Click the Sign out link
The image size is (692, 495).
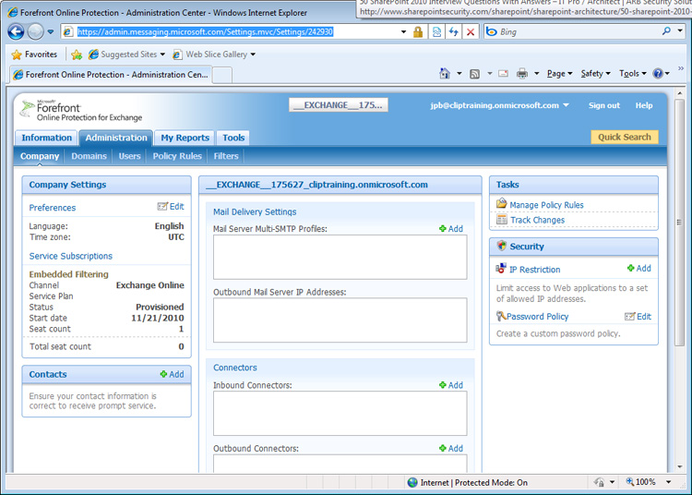tap(603, 105)
